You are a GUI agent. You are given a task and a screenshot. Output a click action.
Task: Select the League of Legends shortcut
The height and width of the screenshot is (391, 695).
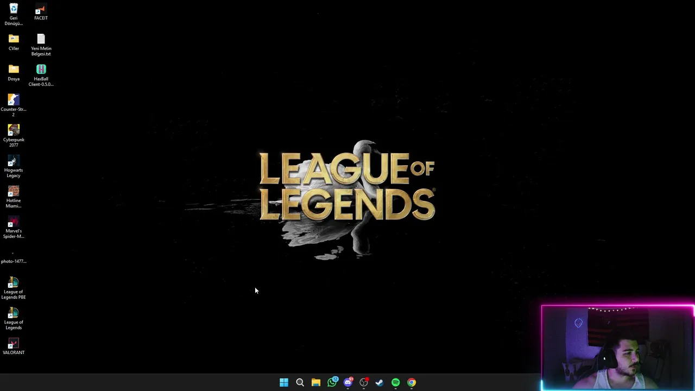pos(14,318)
